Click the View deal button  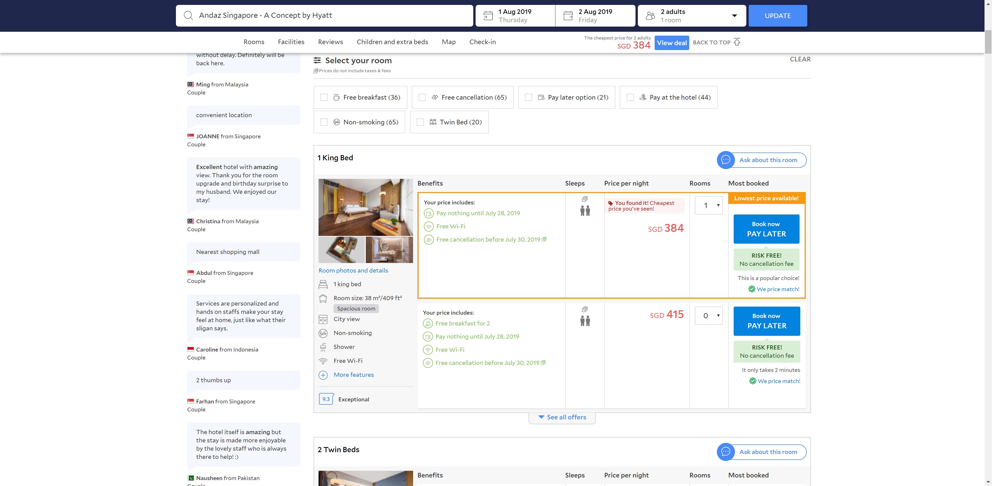(672, 43)
